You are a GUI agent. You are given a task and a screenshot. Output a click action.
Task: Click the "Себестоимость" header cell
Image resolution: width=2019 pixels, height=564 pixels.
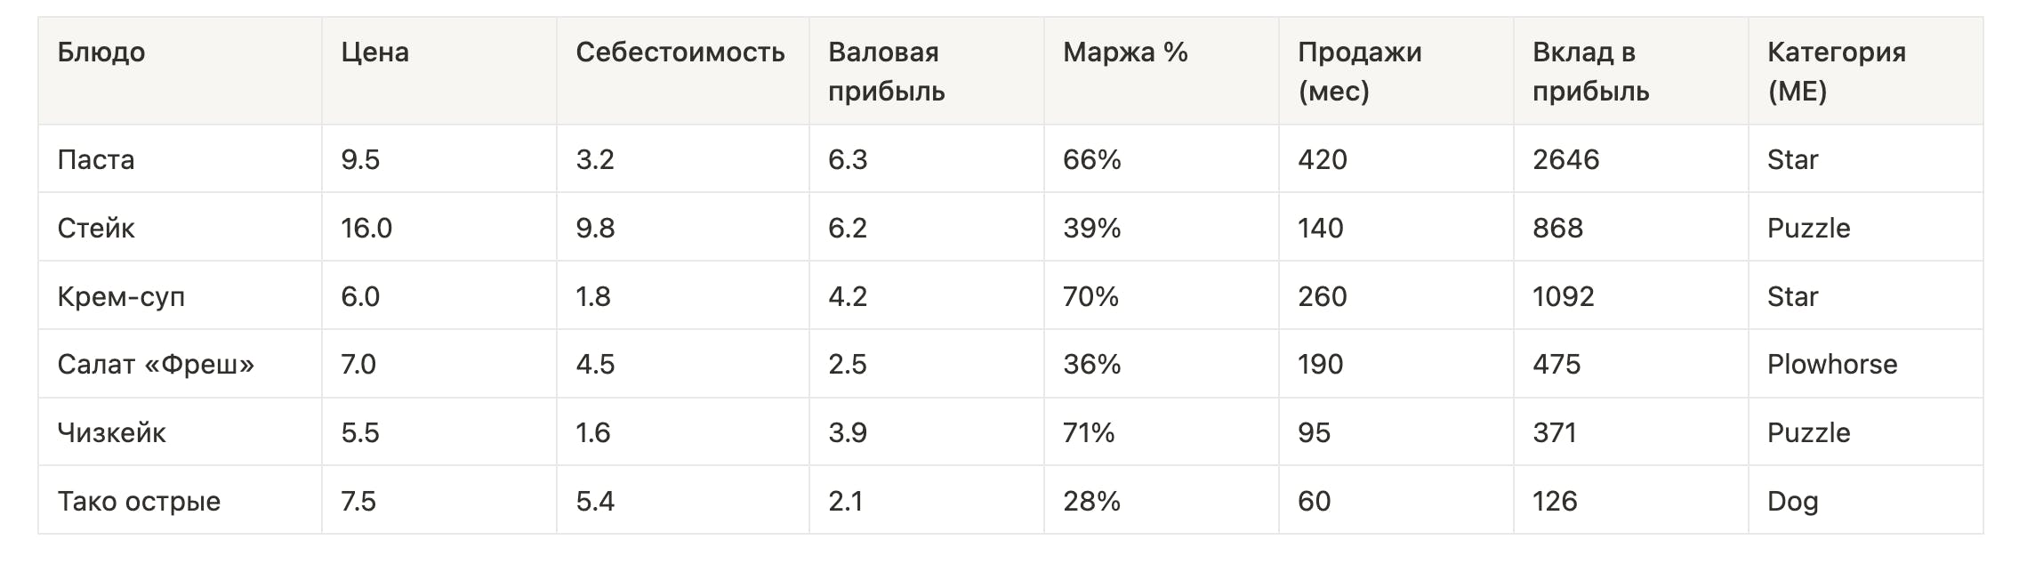[x=680, y=52]
